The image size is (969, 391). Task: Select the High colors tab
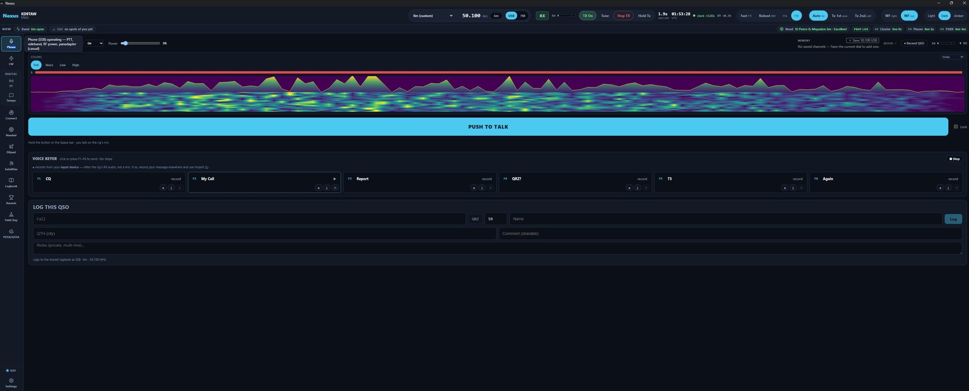click(75, 65)
